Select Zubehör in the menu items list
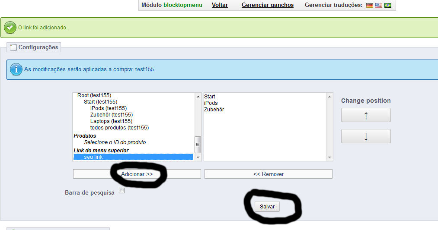Viewport: 438px width, 230px height. 214,110
